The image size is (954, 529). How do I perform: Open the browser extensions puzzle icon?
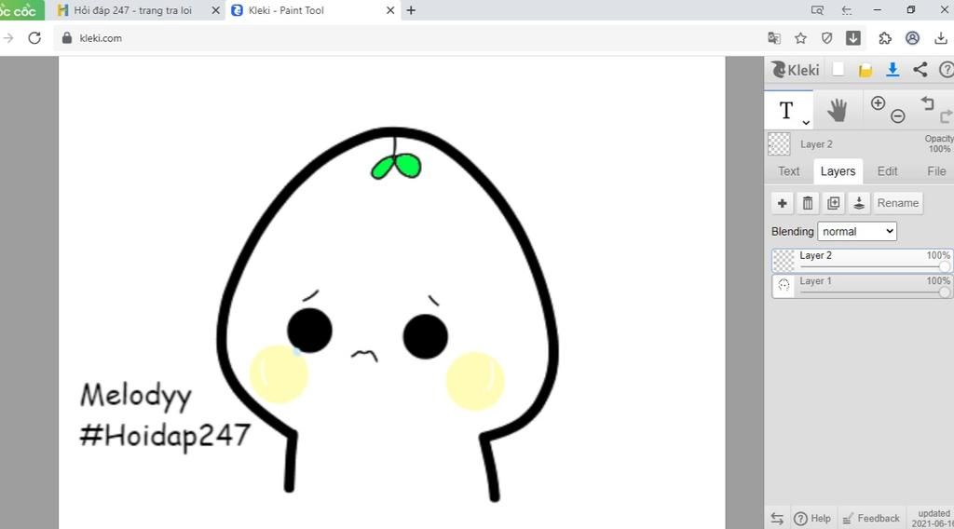[x=885, y=38]
